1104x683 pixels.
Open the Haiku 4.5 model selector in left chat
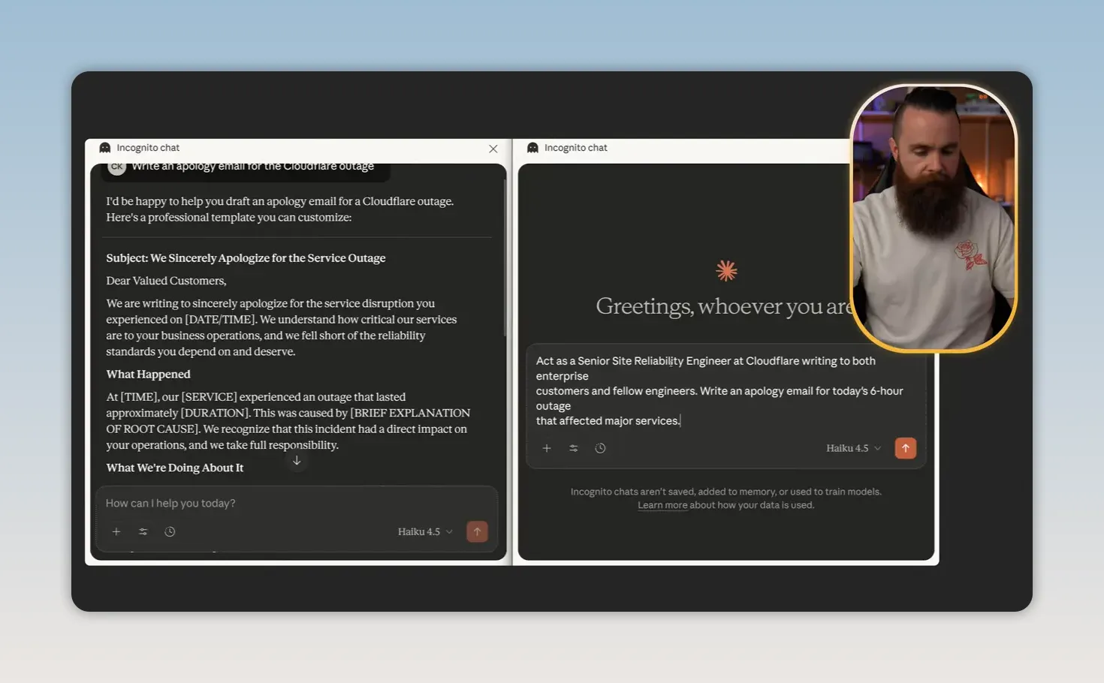click(x=425, y=531)
